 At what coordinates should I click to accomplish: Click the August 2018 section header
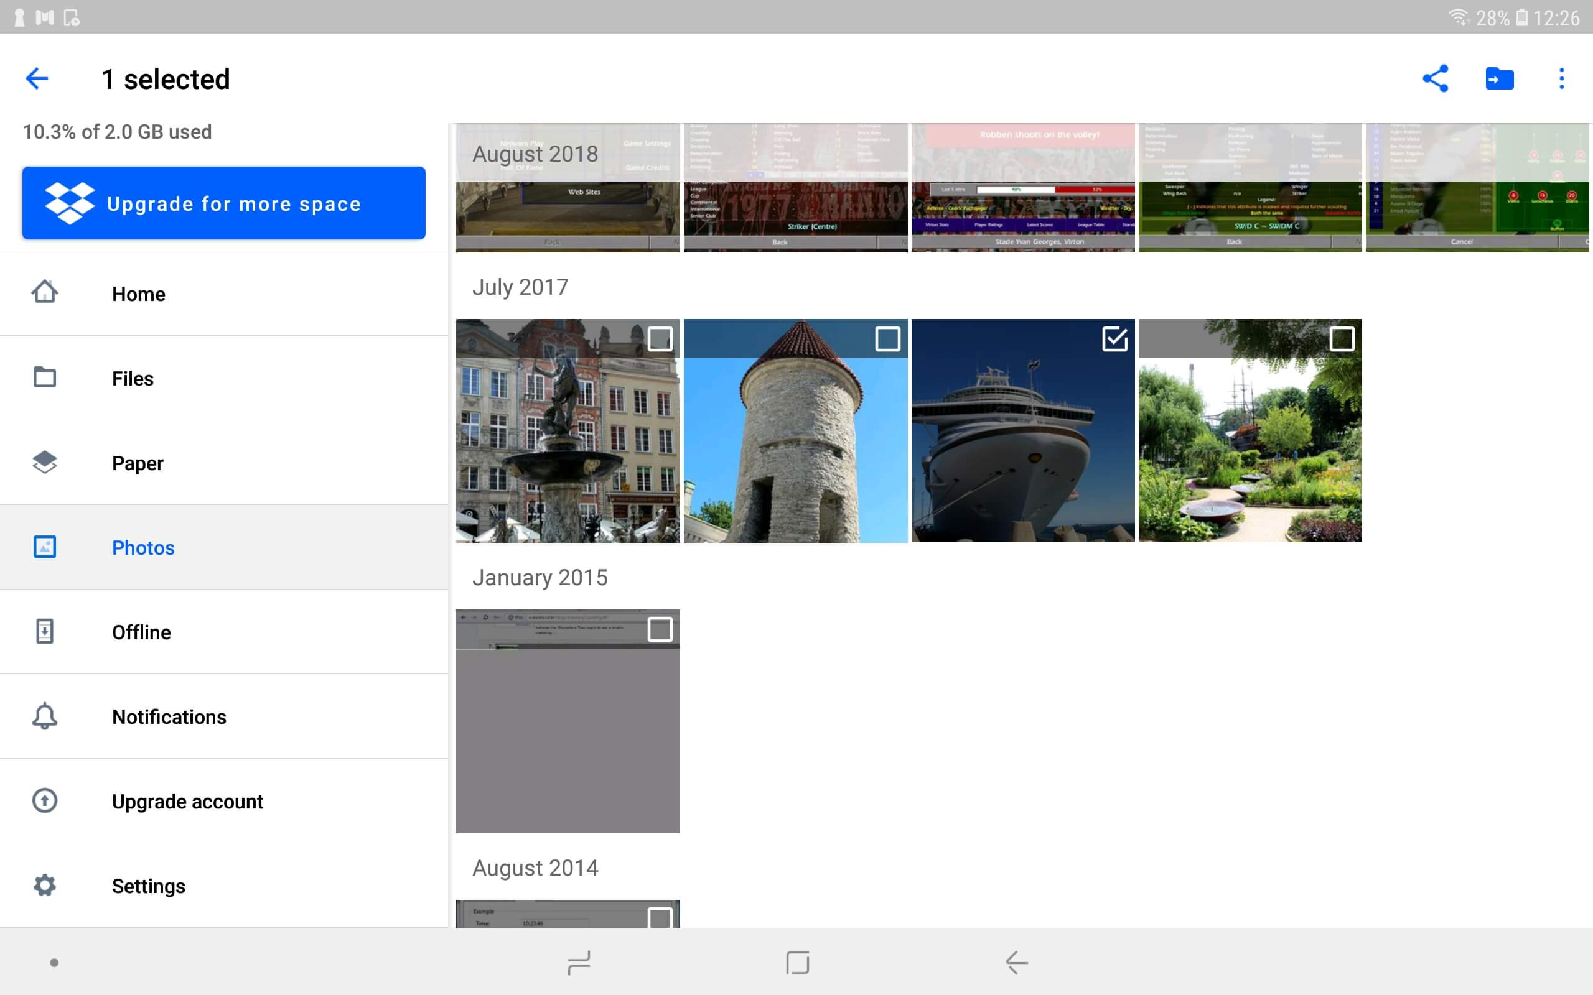coord(535,154)
